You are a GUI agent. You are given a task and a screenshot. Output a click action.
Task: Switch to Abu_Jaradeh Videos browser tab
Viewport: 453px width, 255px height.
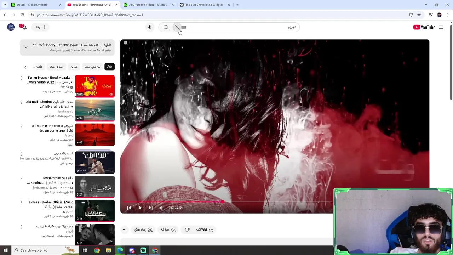(x=148, y=5)
